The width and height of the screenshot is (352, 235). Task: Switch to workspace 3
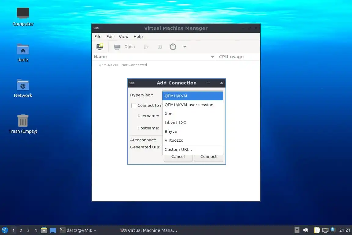click(x=28, y=230)
